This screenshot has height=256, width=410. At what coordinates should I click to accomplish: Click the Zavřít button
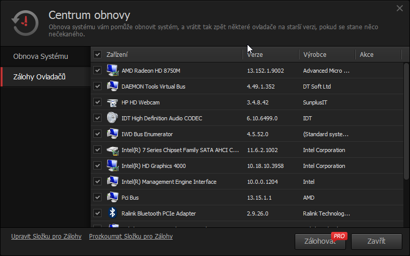click(x=377, y=241)
